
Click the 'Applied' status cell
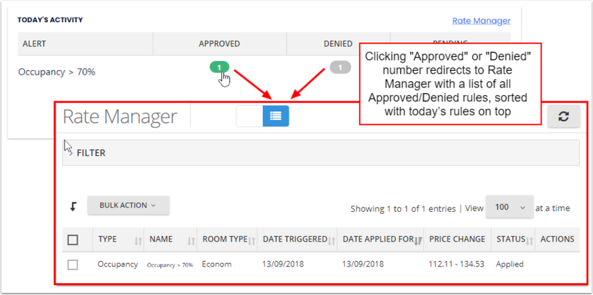[x=510, y=264]
